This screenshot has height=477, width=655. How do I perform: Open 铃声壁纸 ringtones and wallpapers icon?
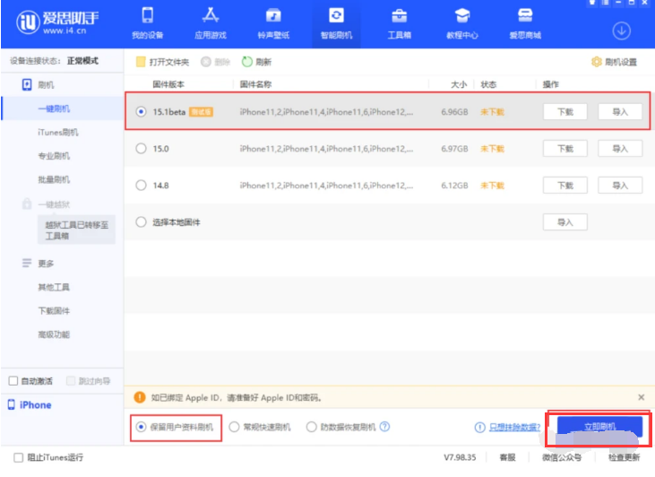click(273, 16)
